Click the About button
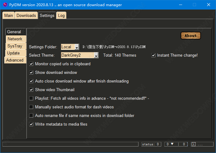 (191, 36)
